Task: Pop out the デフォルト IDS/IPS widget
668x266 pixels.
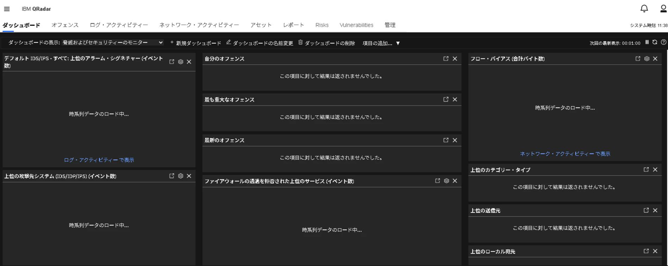Action: tap(172, 62)
